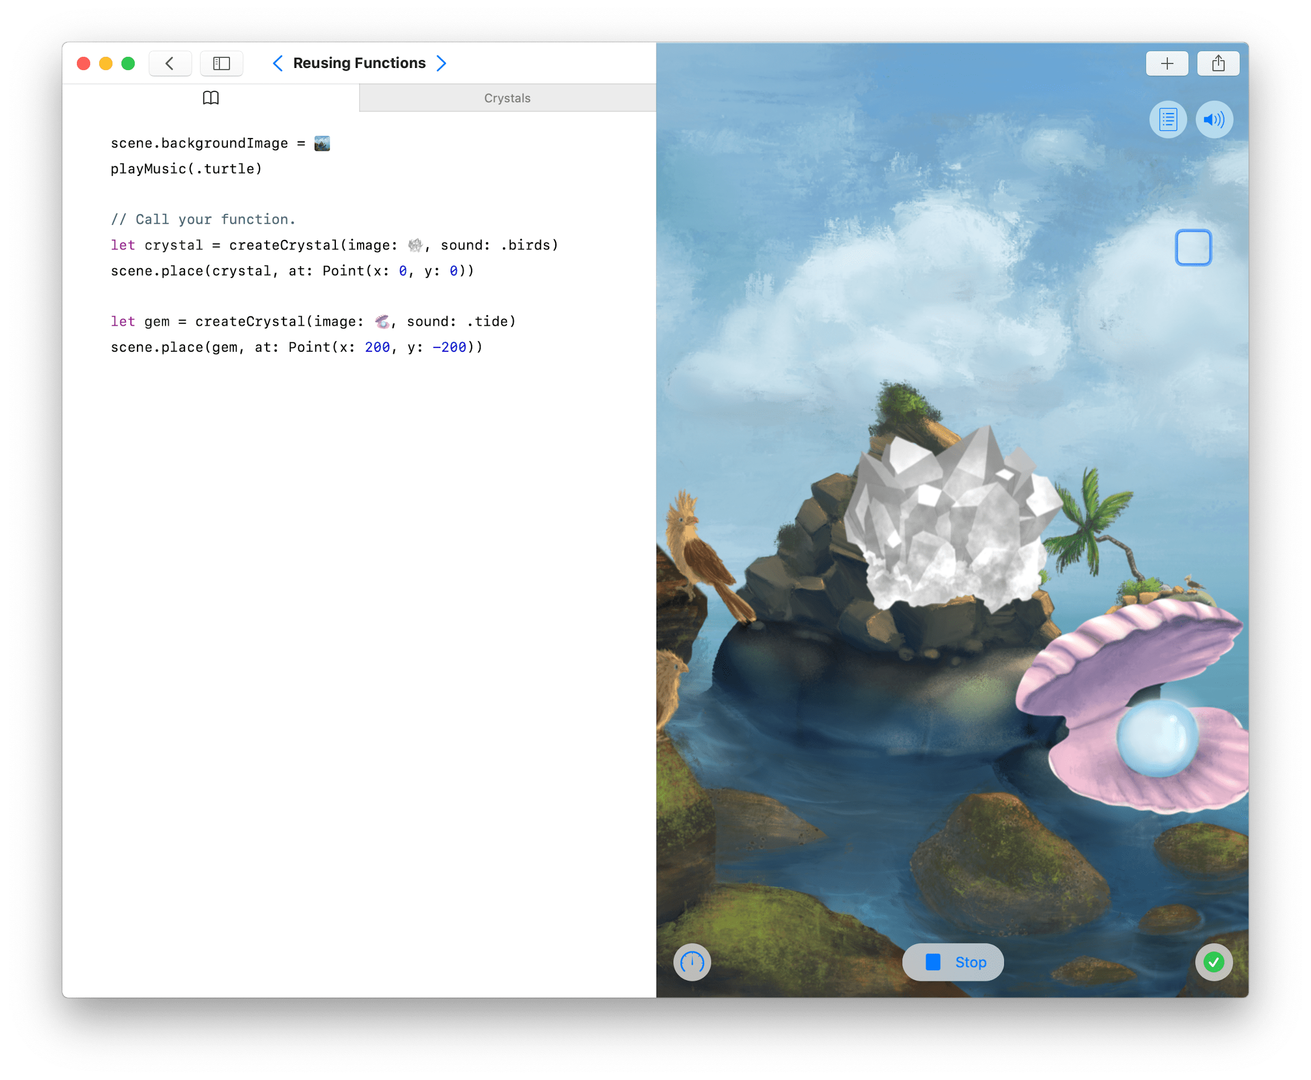Click the '// Call your function.' comment
This screenshot has width=1311, height=1080.
pyautogui.click(x=203, y=219)
